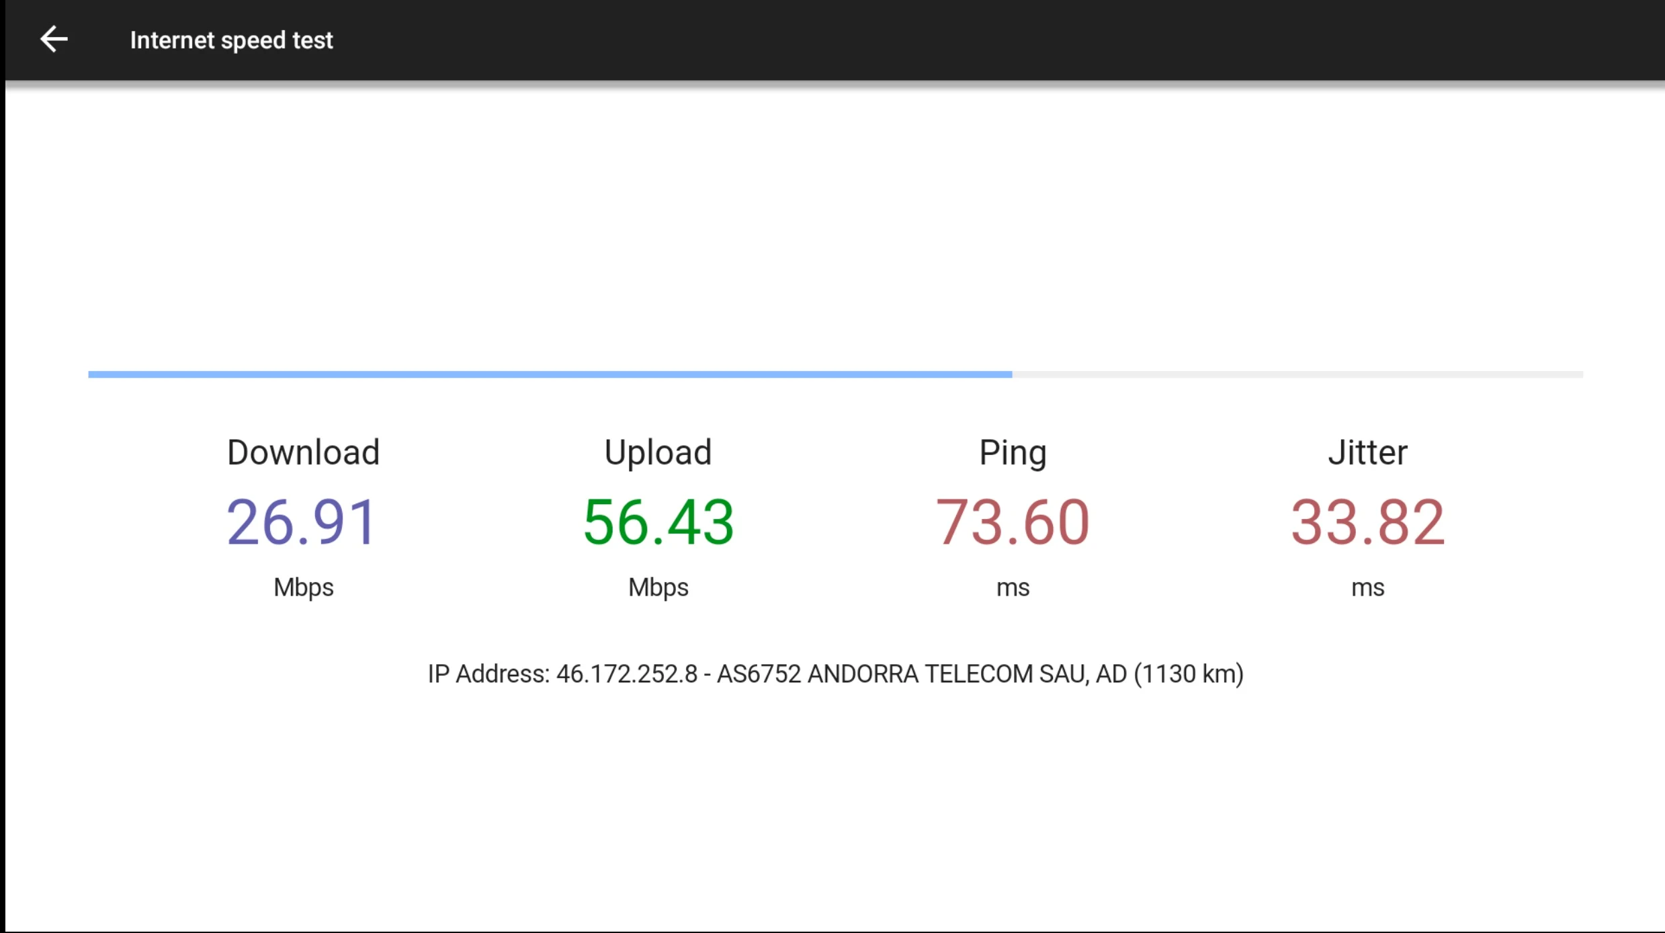
Task: Click the ms unit under Jitter
Action: point(1367,589)
